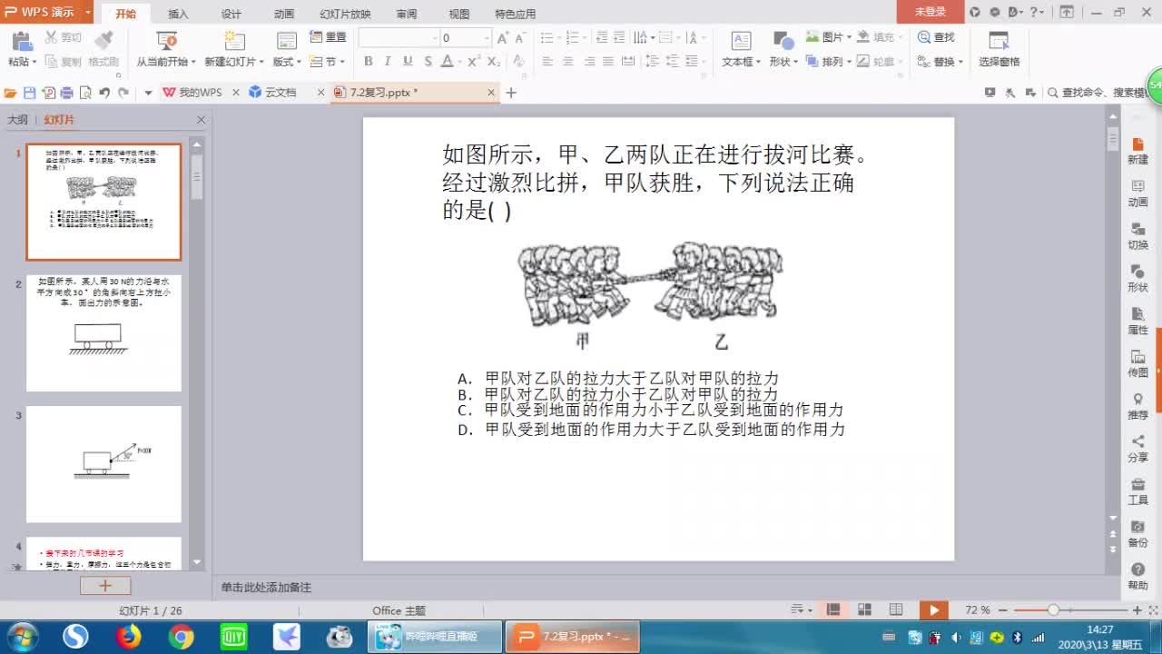This screenshot has height=654, width=1162.
Task: Open the Insert (插入) ribbon tab
Action: (x=178, y=14)
